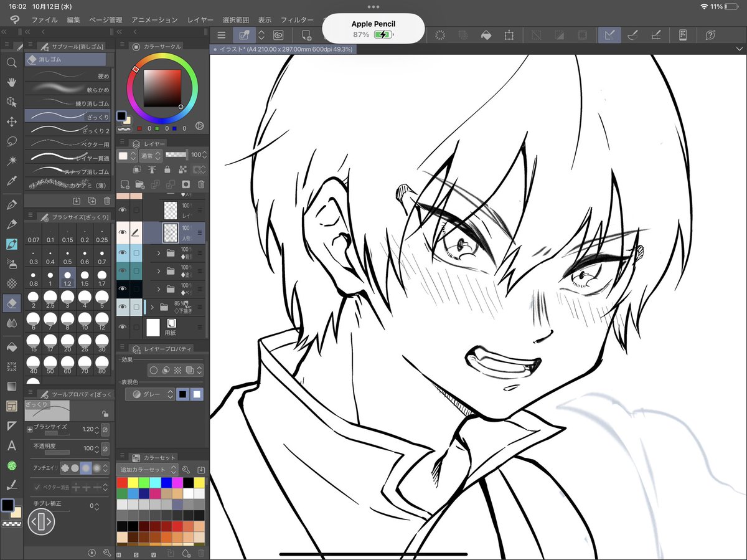This screenshot has width=747, height=560.
Task: Hide the currently selected 人物 layer
Action: pos(123,233)
